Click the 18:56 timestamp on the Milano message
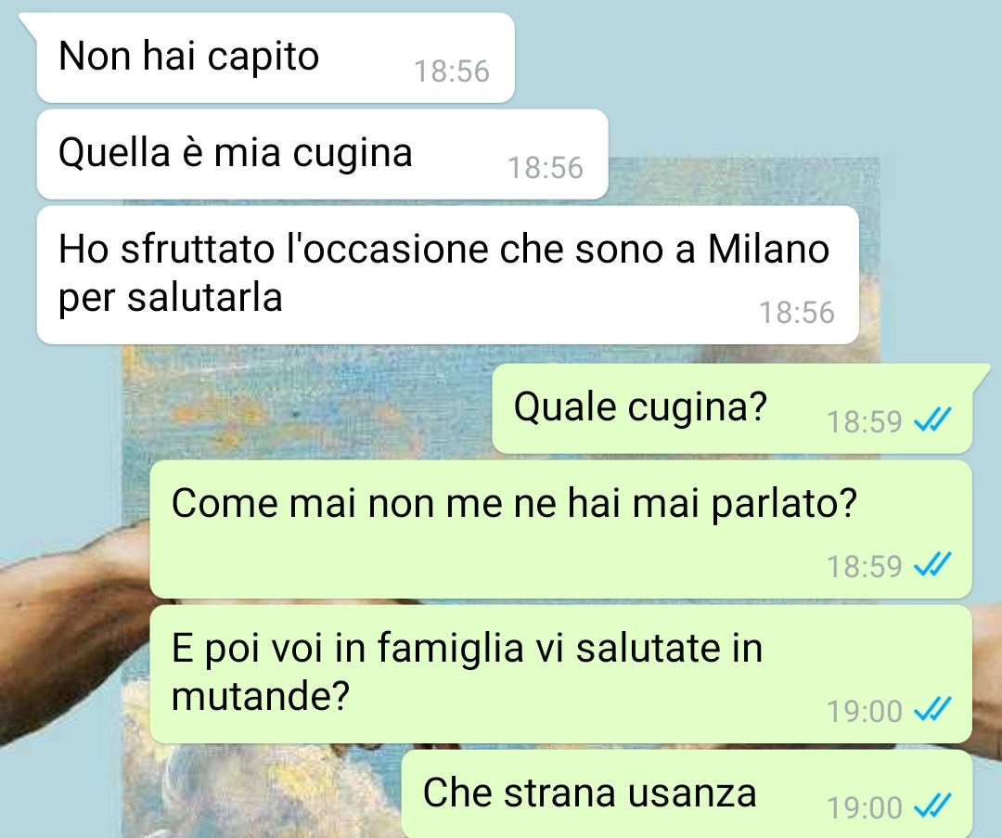The image size is (1002, 838). click(796, 313)
